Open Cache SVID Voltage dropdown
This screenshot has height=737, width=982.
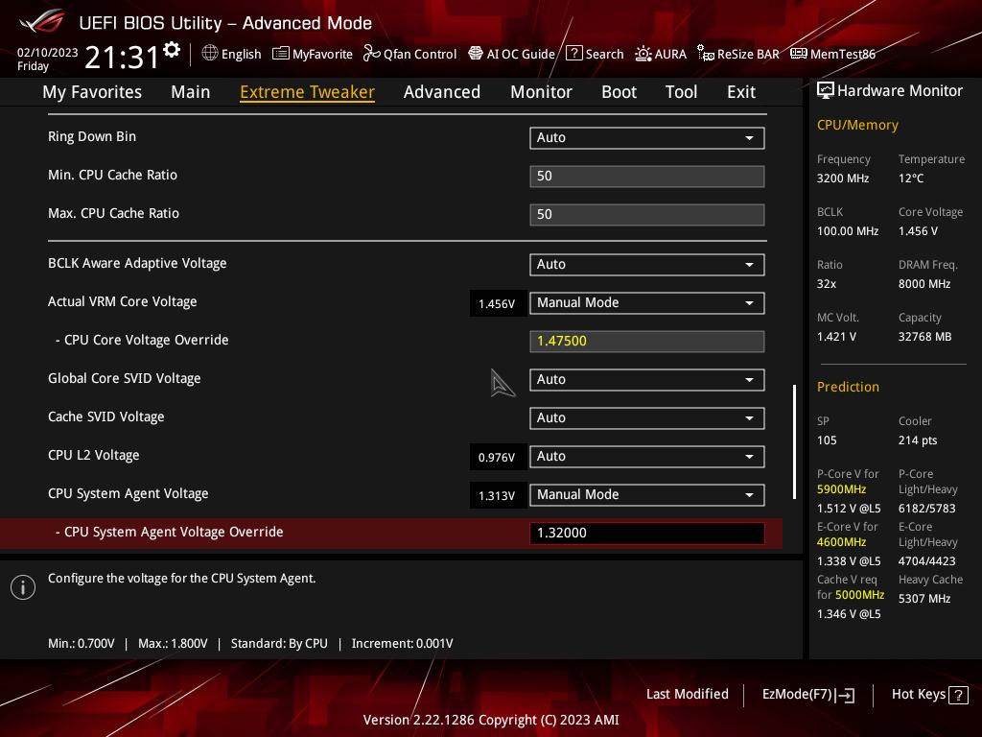tap(647, 418)
